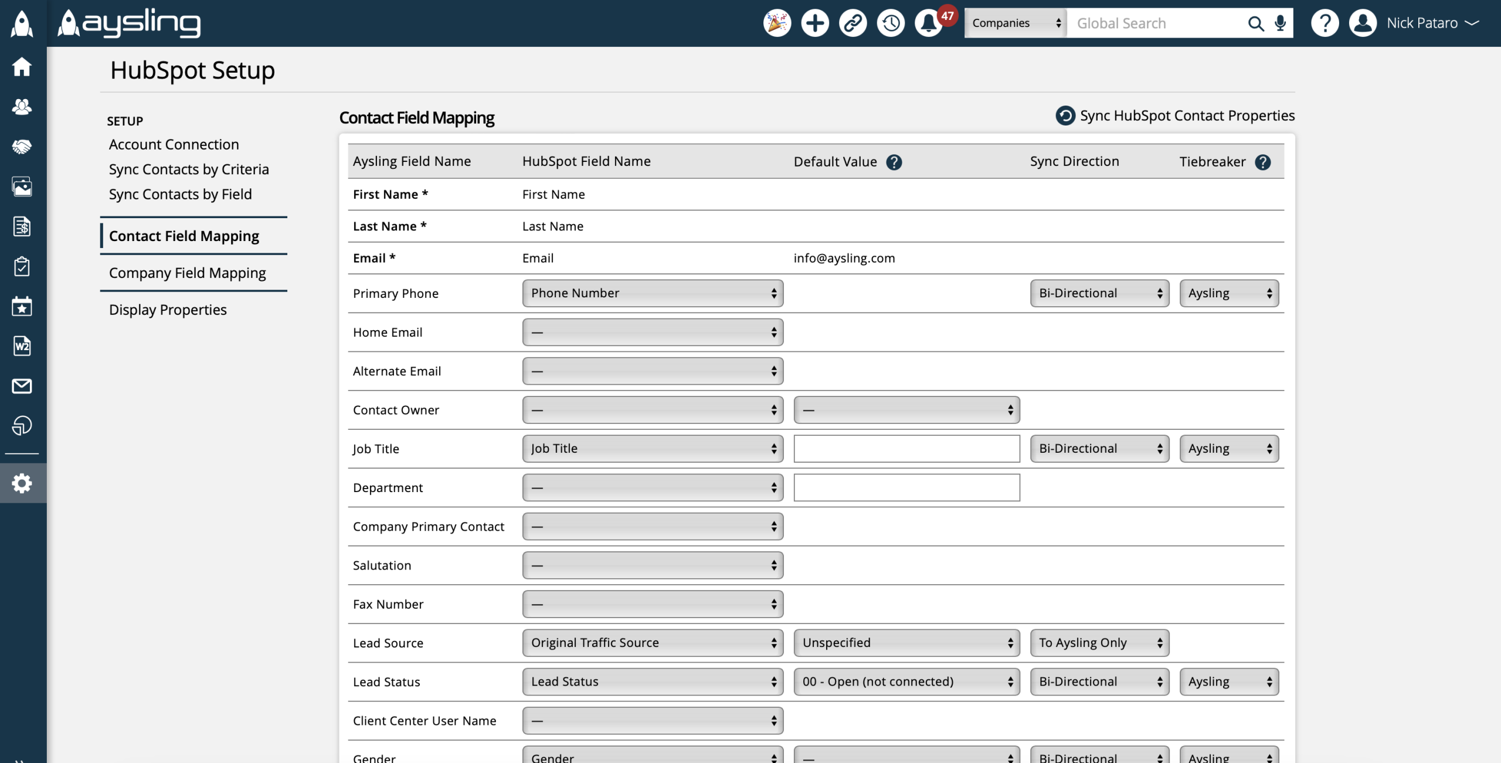This screenshot has width=1501, height=763.
Task: Click Default Value help tooltip icon
Action: [894, 162]
